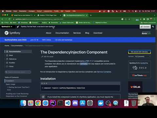Click the We stand with Ukraine banner
Image resolution: width=157 pixels, height=118 pixels.
pyautogui.click(x=139, y=52)
